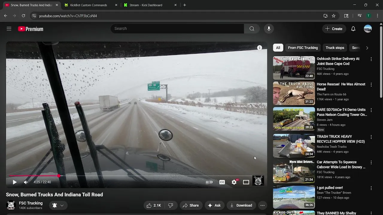This screenshot has width=383, height=215.
Task: Open a new browser tab
Action: (185, 5)
